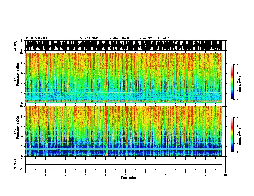254x196 pixels.
Task: Select the "start UT = 8 : 40: 1" text
Action: [x=155, y=38]
